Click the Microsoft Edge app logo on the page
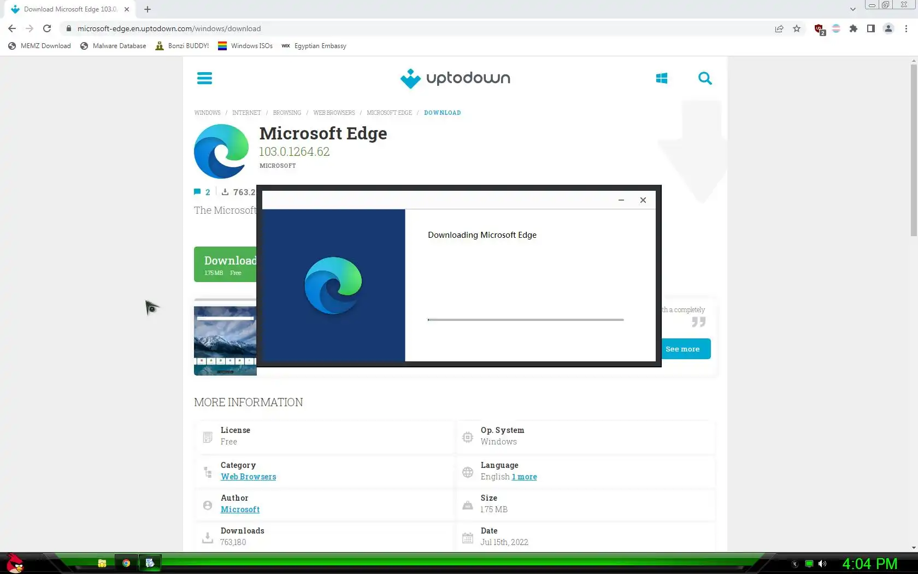 click(221, 151)
